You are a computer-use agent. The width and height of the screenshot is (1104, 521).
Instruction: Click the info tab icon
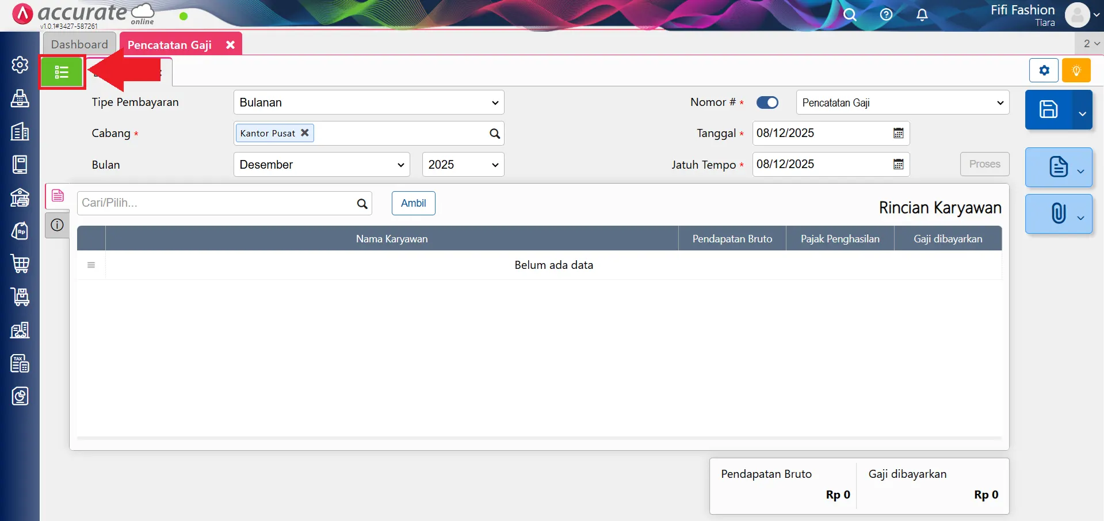tap(57, 225)
